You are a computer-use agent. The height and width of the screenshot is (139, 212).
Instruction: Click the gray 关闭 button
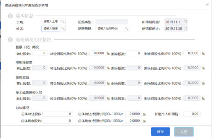coord(184,132)
